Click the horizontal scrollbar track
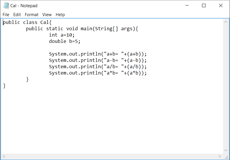This screenshot has width=230, height=160. [112, 157]
